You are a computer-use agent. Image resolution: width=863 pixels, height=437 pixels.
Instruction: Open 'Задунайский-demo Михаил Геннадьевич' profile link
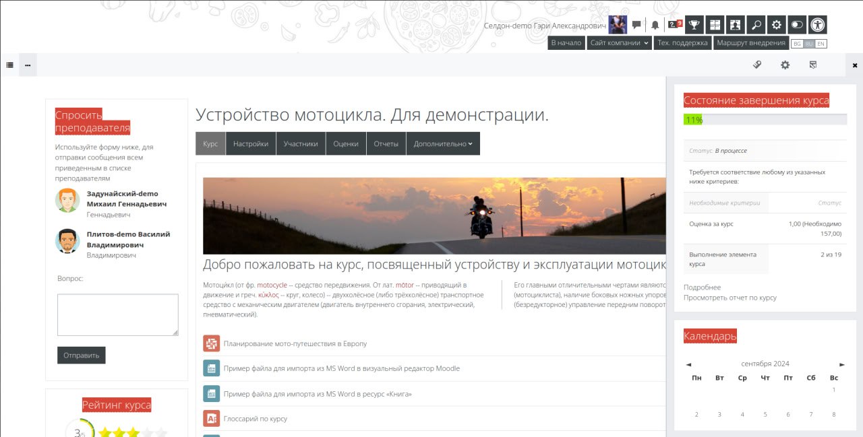(x=127, y=199)
